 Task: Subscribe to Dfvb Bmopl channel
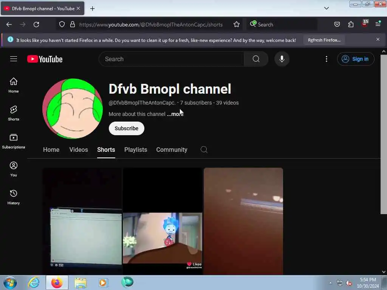(126, 128)
